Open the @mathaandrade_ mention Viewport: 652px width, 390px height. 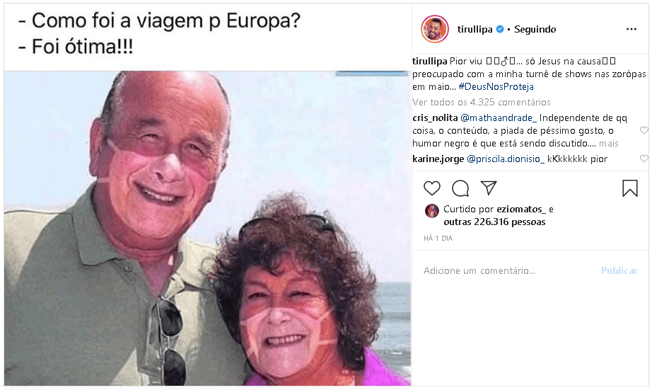point(498,118)
